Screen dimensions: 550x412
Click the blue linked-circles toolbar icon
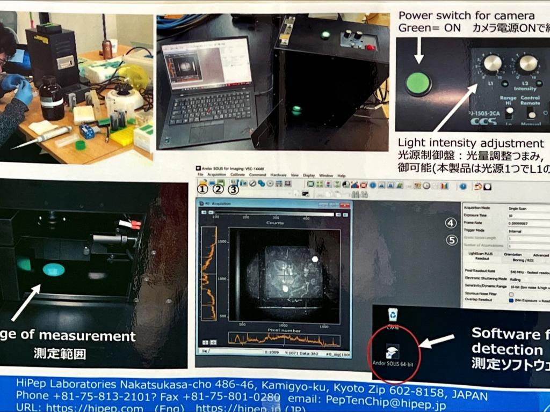(262, 183)
